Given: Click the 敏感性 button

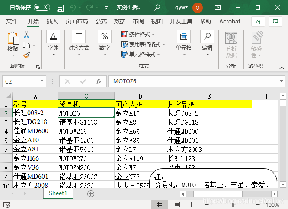Looking at the screenshot, I should tap(256, 45).
